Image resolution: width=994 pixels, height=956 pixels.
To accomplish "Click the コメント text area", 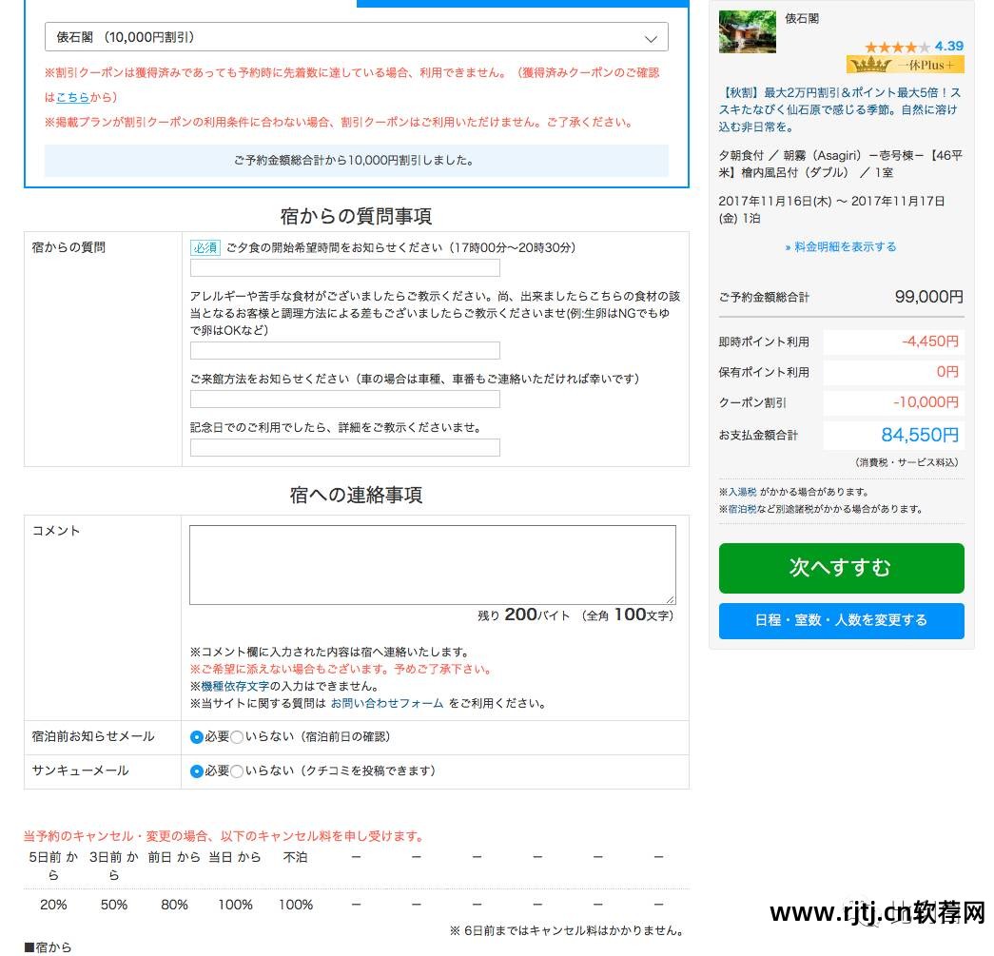I will click(x=433, y=565).
